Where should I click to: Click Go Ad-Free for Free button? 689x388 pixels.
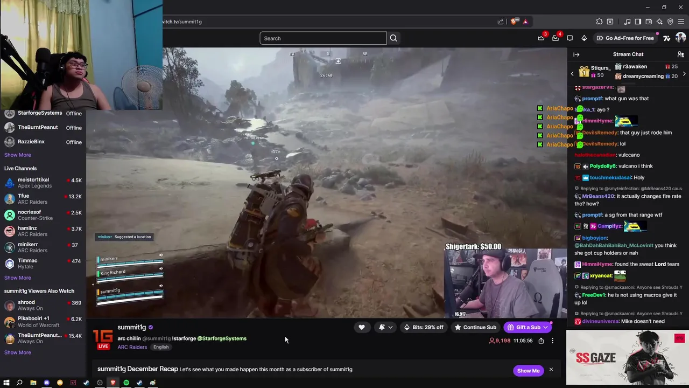tap(625, 38)
